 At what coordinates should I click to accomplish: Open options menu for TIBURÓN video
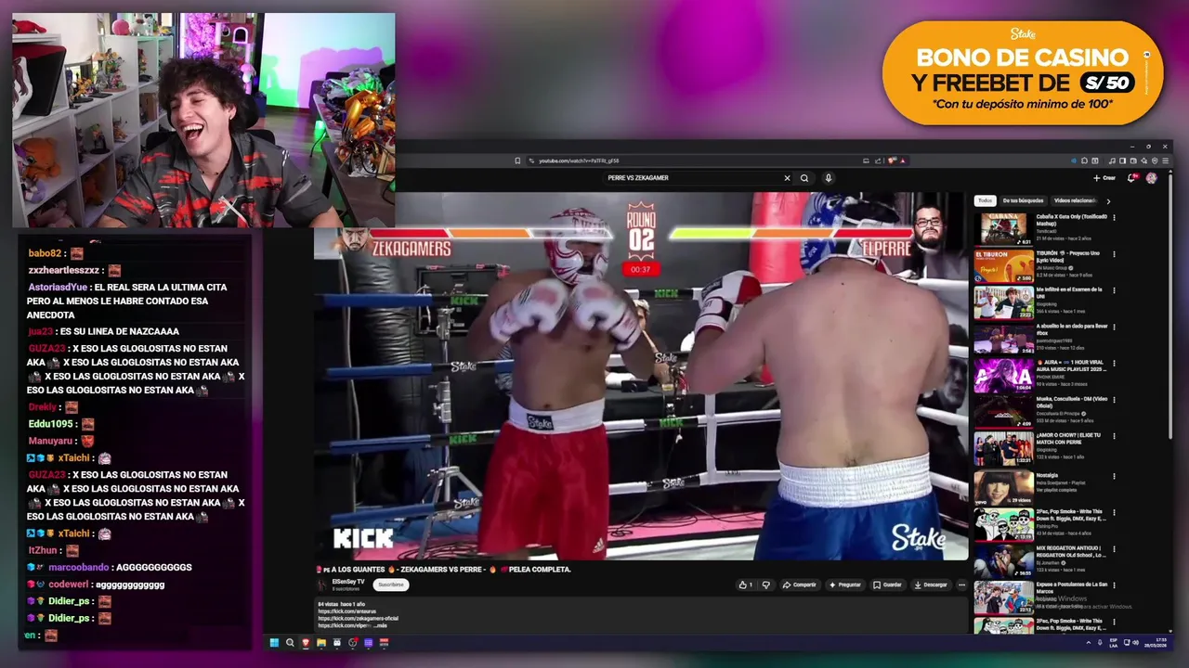click(1114, 254)
